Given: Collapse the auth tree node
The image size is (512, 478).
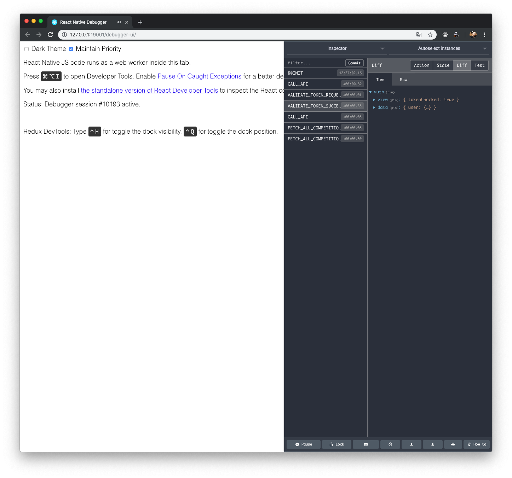Looking at the screenshot, I should pyautogui.click(x=370, y=92).
